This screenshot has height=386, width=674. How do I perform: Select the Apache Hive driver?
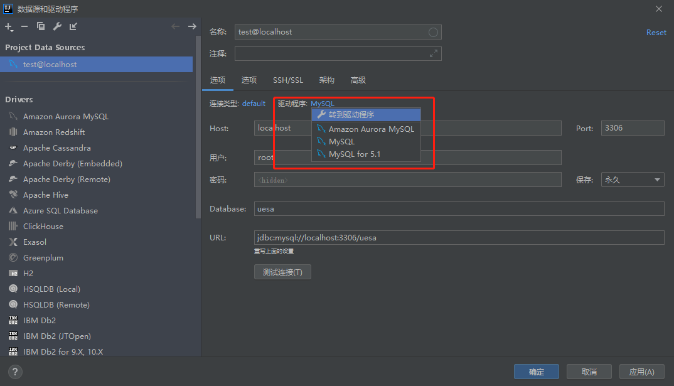[44, 195]
